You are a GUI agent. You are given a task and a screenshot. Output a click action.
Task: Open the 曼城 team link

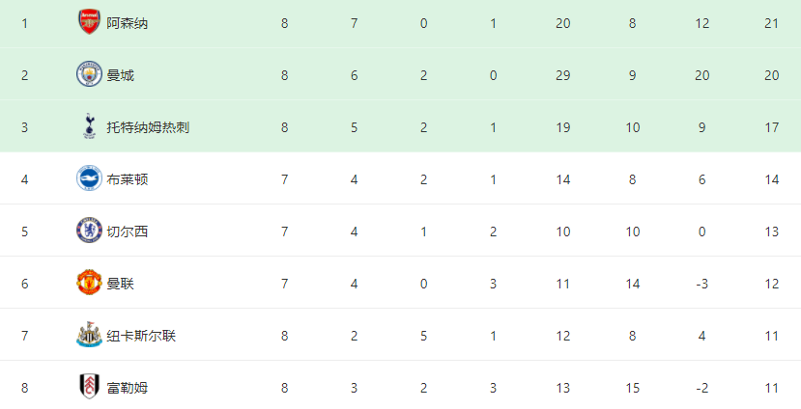[x=120, y=75]
